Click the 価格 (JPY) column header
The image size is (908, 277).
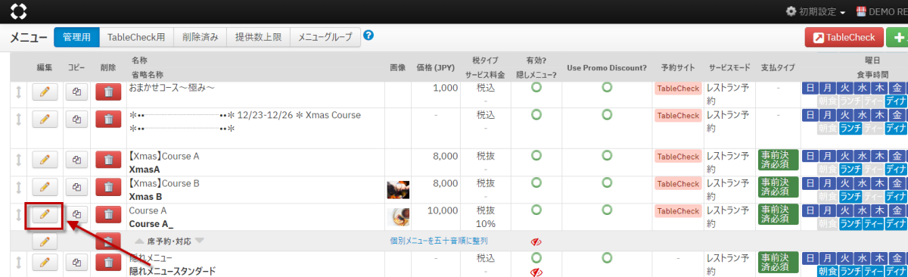[436, 67]
